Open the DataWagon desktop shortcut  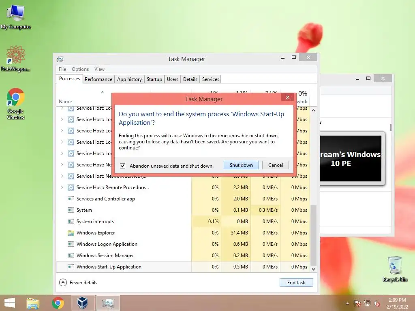pyautogui.click(x=15, y=58)
